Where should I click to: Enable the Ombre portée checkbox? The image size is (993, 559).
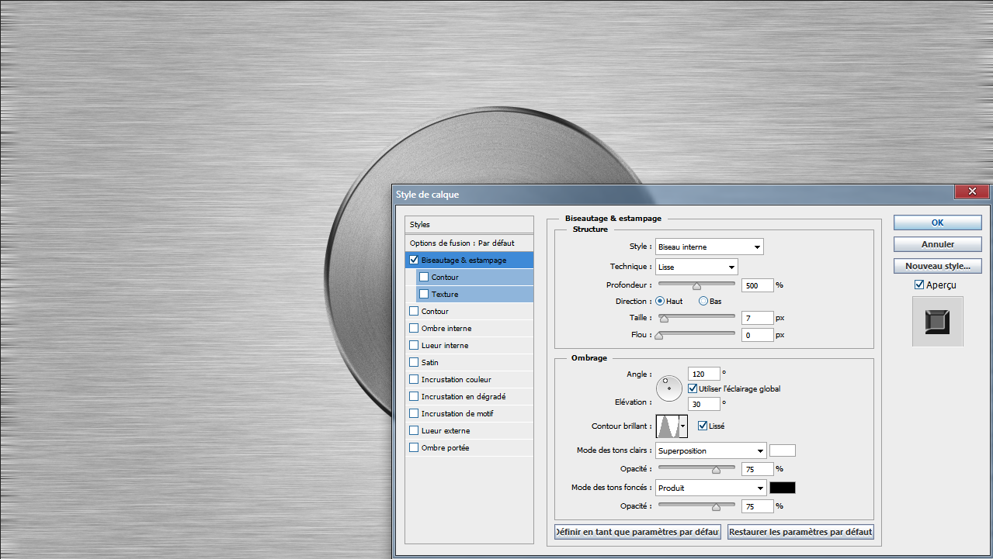(414, 447)
